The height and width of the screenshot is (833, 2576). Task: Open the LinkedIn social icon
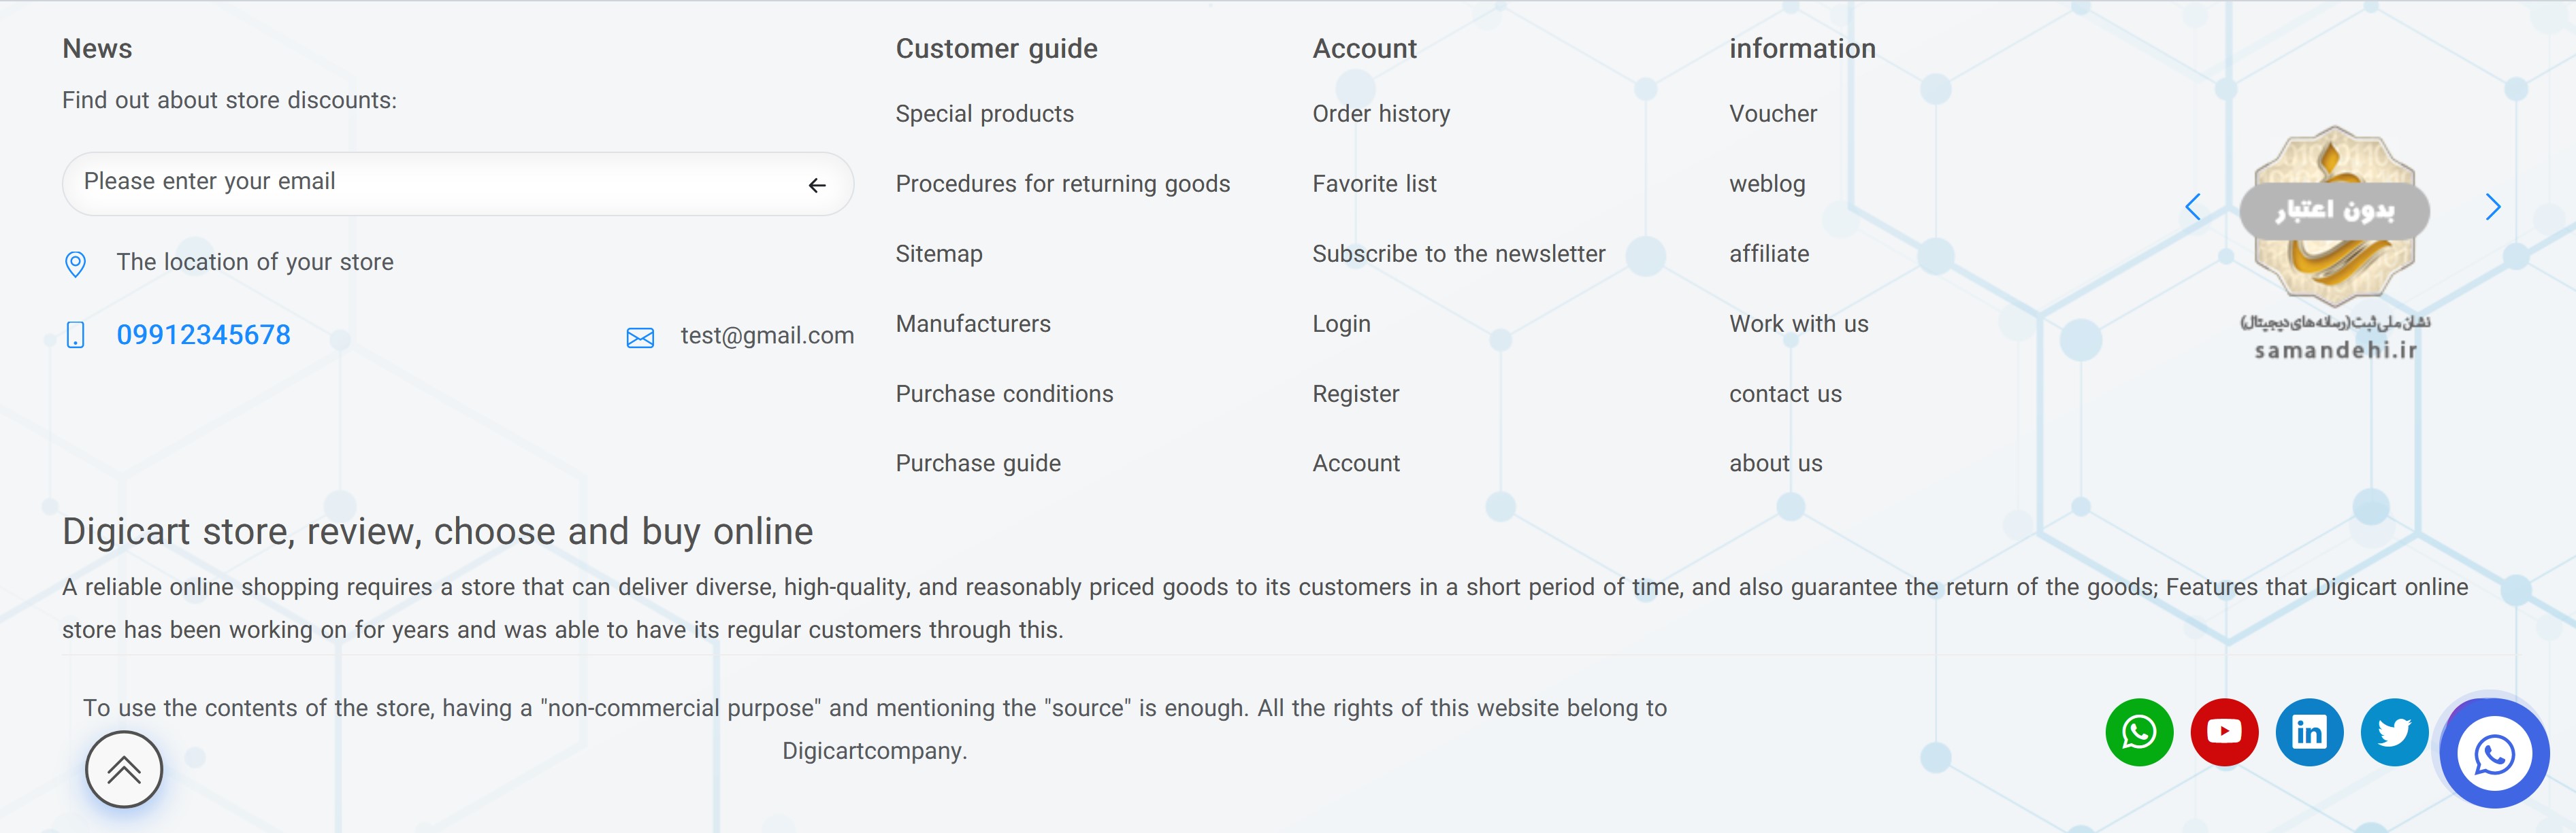point(2309,732)
